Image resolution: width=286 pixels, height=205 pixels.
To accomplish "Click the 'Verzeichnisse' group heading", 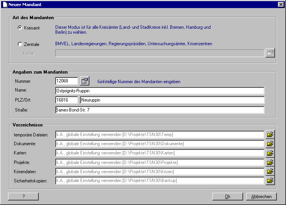I will (28, 125).
